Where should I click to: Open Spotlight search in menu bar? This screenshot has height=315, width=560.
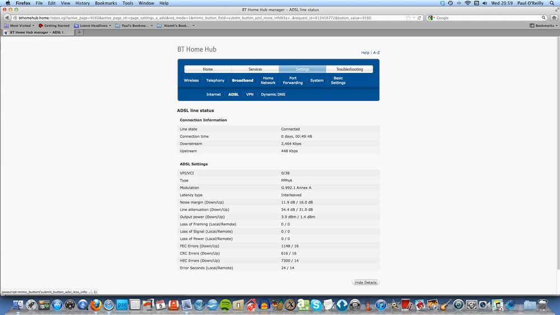point(552,3)
